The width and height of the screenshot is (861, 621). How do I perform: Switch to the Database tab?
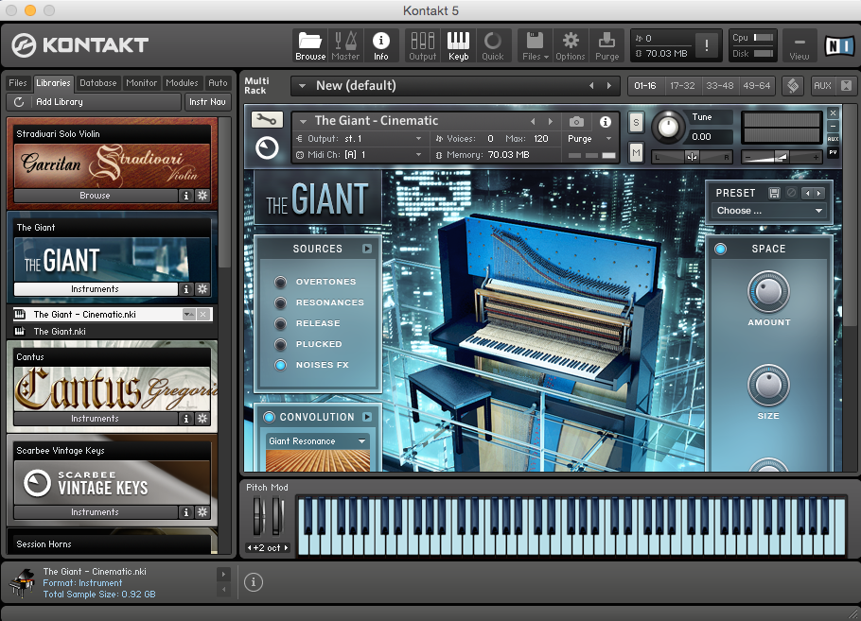[97, 83]
